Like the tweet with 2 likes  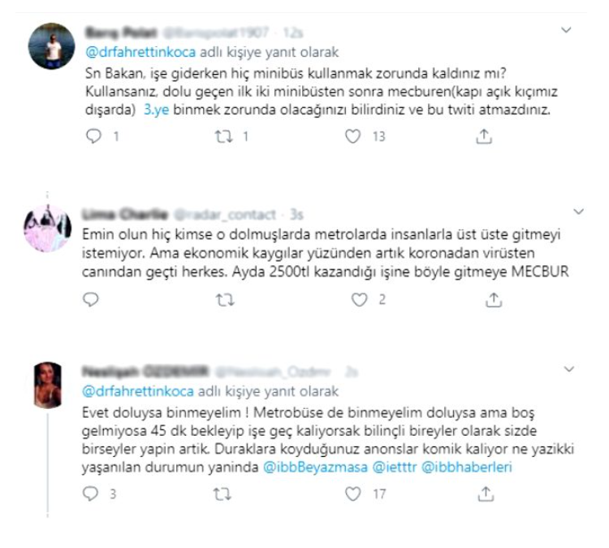(x=359, y=299)
